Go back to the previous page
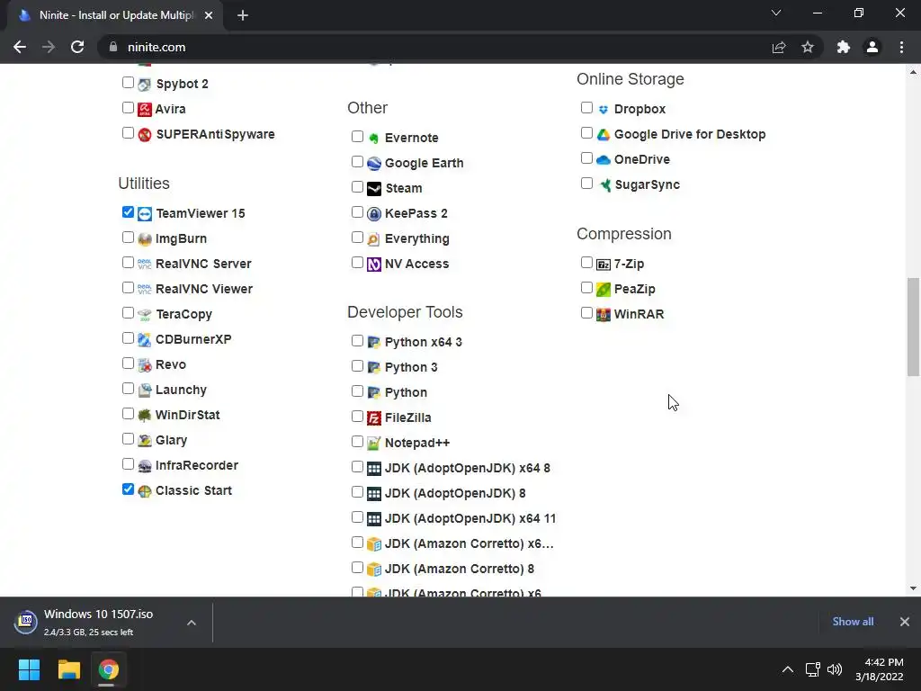The image size is (921, 691). coord(20,47)
